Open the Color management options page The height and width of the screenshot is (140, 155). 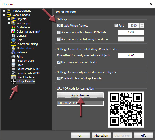coord(28,31)
